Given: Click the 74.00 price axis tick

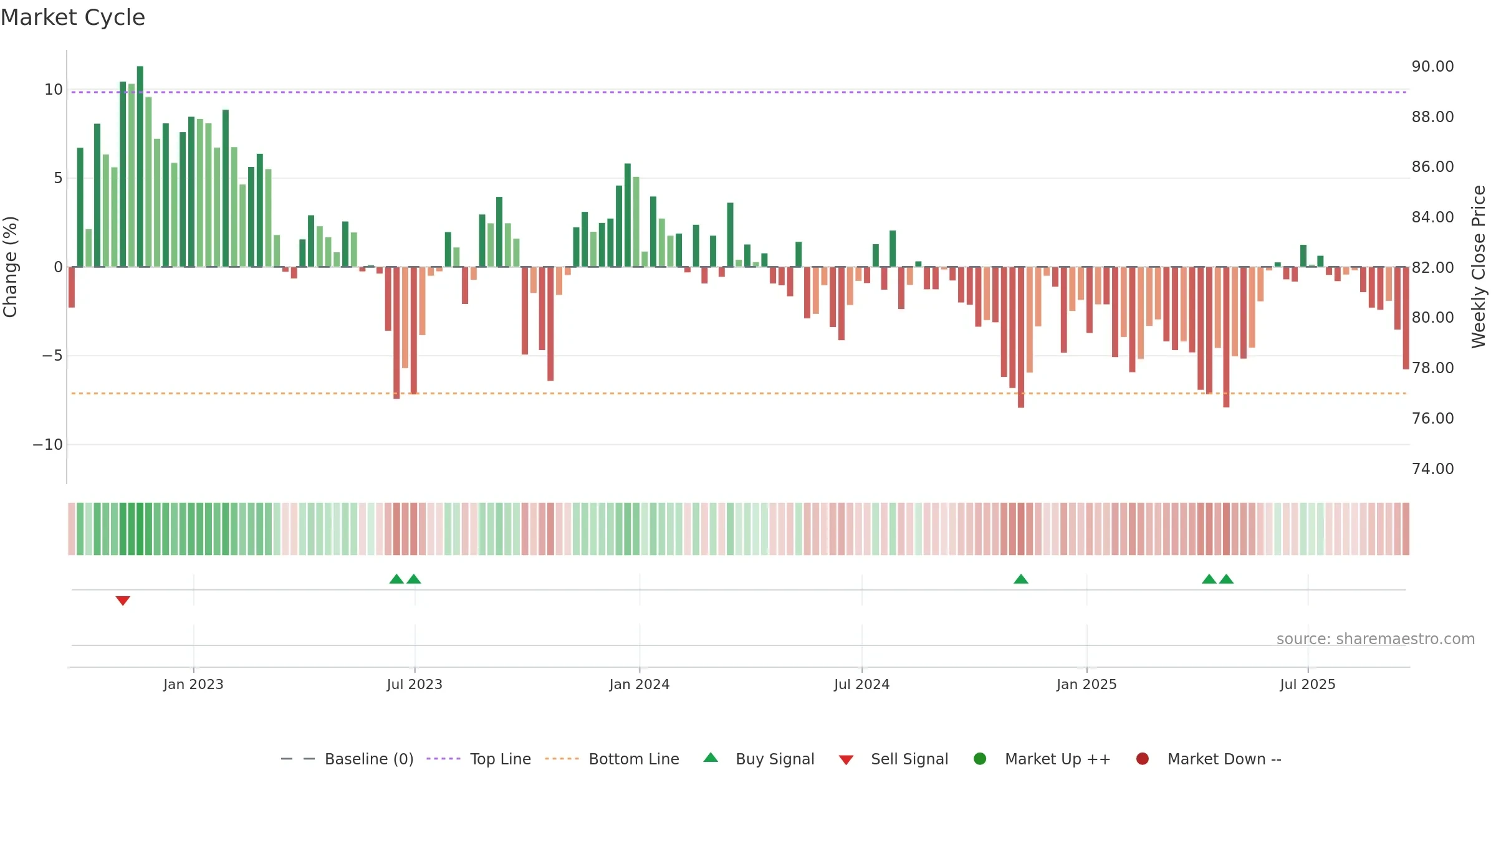Looking at the screenshot, I should (1432, 468).
